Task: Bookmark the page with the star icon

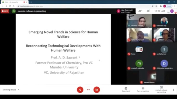Action: point(156,6)
